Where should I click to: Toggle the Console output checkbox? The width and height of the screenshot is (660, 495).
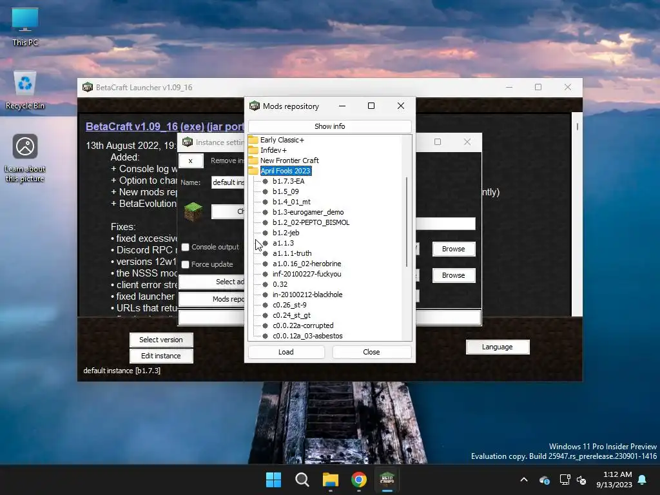click(185, 247)
